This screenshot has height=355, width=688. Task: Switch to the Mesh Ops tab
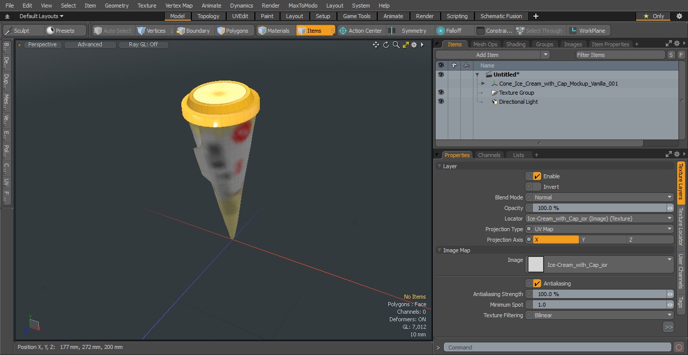[x=485, y=44]
